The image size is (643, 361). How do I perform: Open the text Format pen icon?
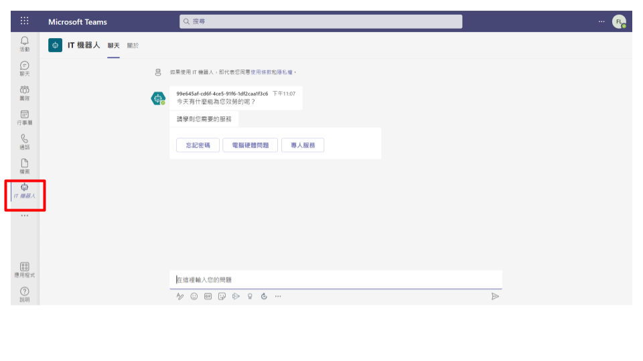pyautogui.click(x=180, y=296)
